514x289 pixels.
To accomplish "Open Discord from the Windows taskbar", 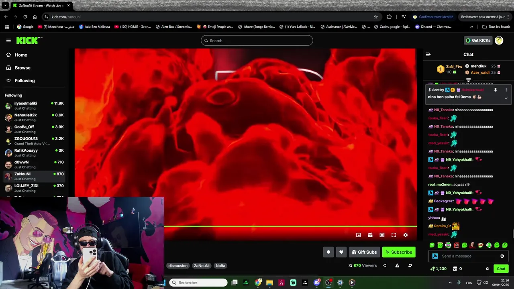I will pyautogui.click(x=317, y=283).
